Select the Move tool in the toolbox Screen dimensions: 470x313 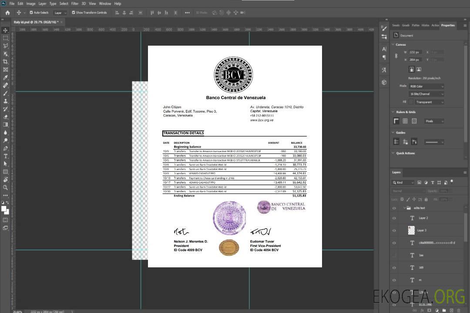[x=5, y=30]
